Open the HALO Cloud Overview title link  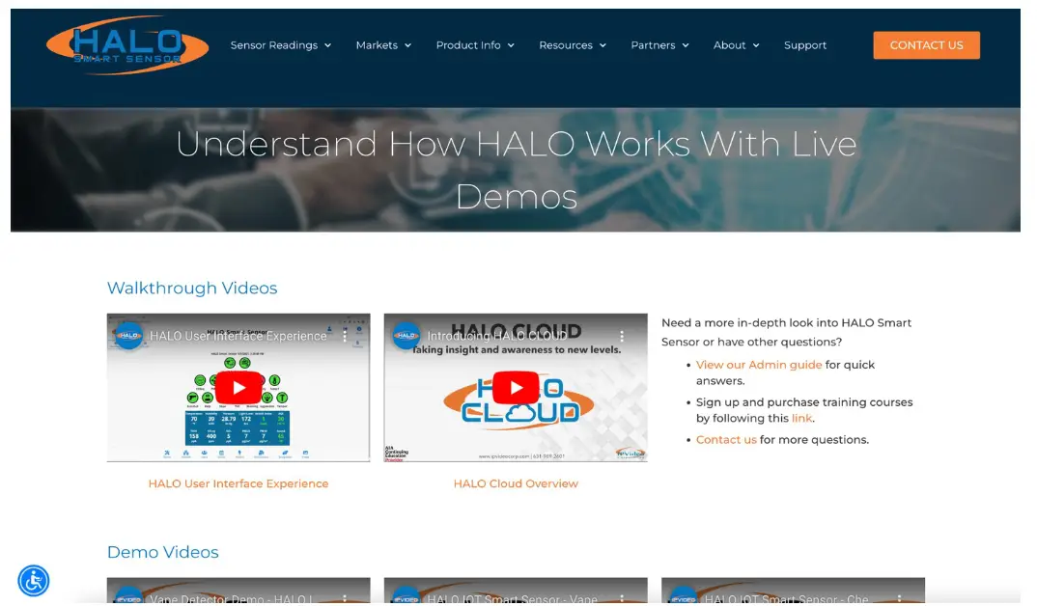tap(515, 482)
